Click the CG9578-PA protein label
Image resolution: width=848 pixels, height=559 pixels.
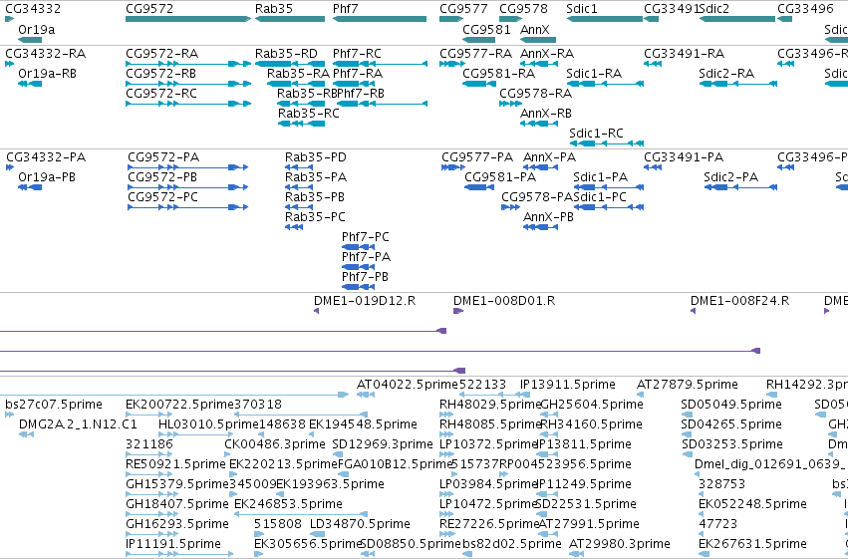pyautogui.click(x=537, y=197)
